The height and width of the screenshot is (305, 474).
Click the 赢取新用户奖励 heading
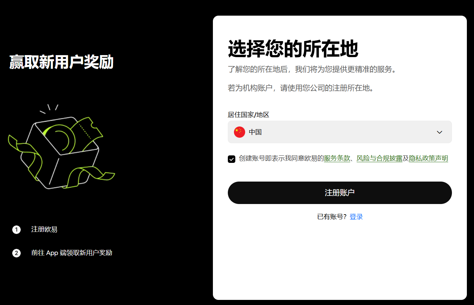(x=61, y=62)
